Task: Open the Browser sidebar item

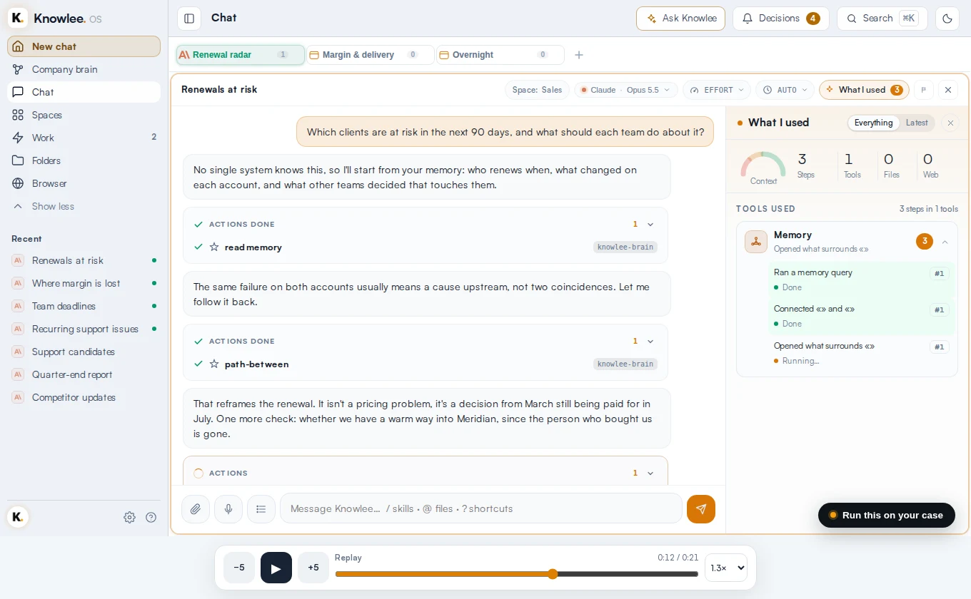Action: pos(84,183)
